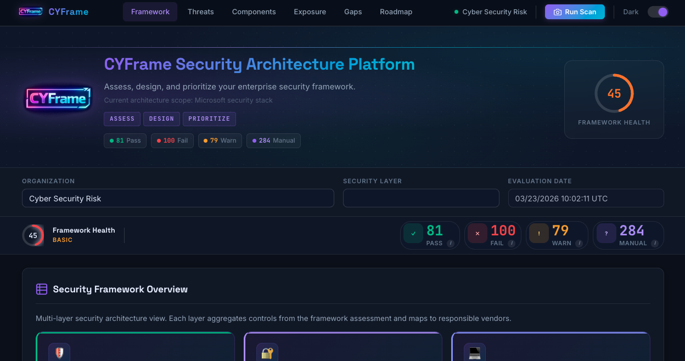
Task: Click the X icon on the FAIL stat card
Action: (x=477, y=233)
